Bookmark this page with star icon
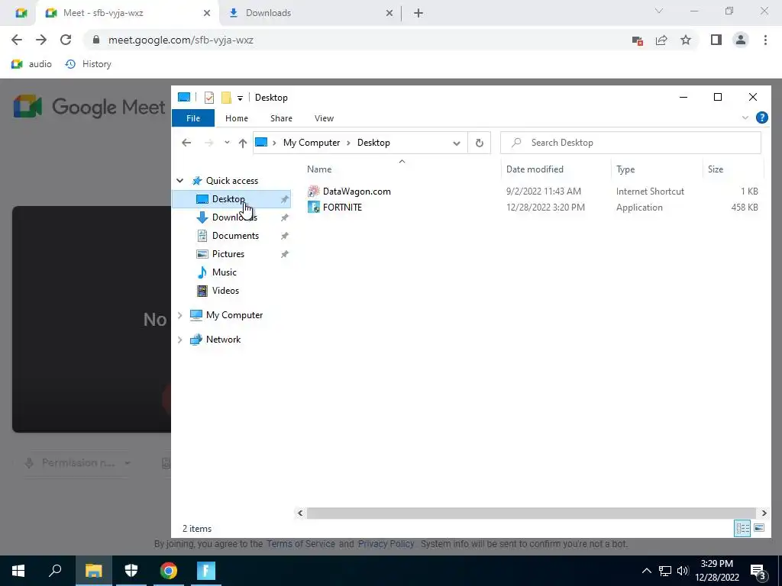Viewport: 782px width, 586px height. tap(686, 40)
